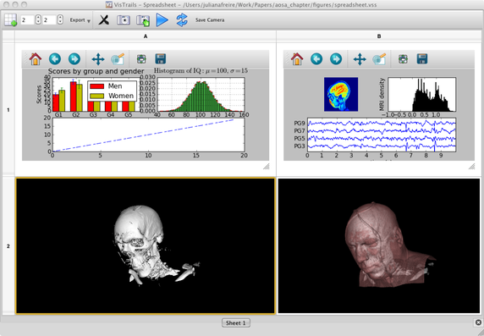Increase the row count stepper
The width and height of the screenshot is (484, 336).
tap(38, 18)
